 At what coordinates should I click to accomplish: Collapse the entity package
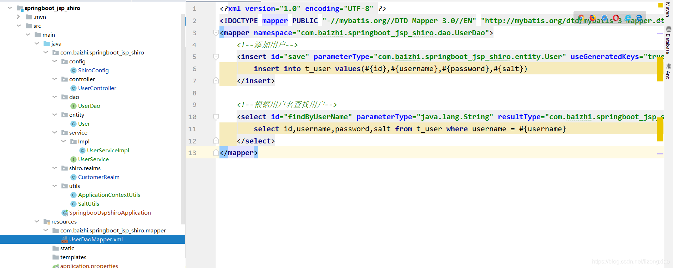(x=54, y=115)
